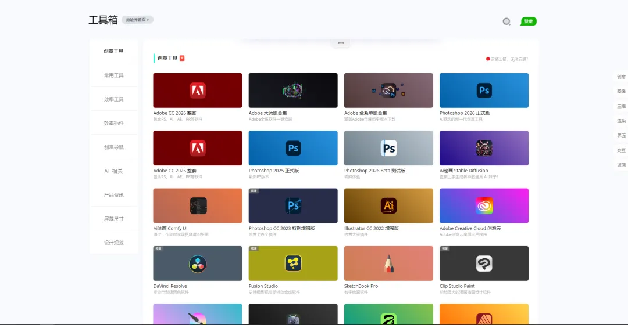Click the yellow Fusion Studio icon
The width and height of the screenshot is (628, 325).
[293, 263]
